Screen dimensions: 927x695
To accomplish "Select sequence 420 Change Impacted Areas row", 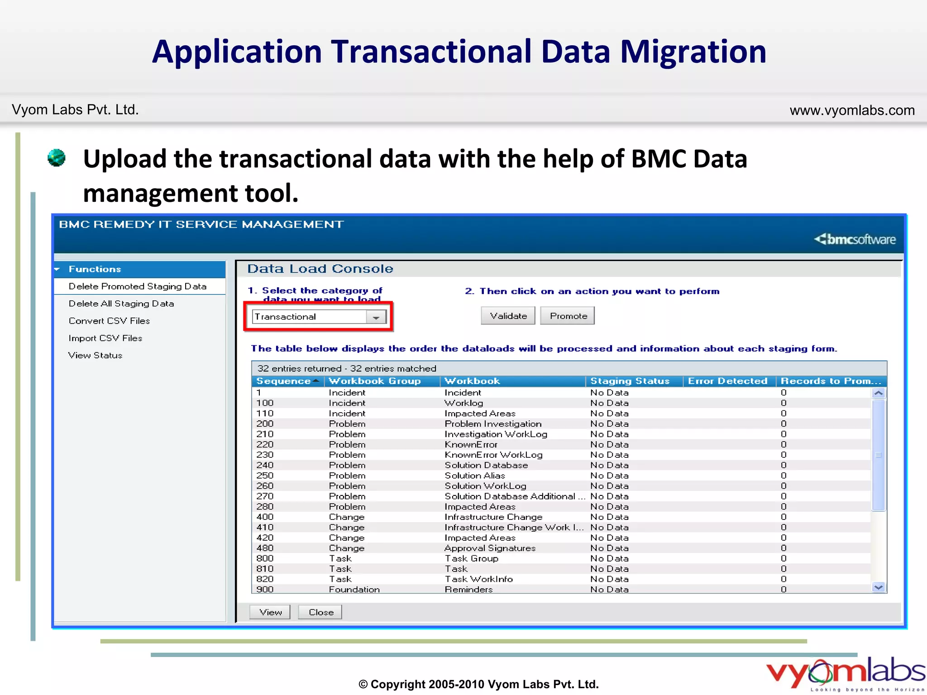I will click(561, 538).
